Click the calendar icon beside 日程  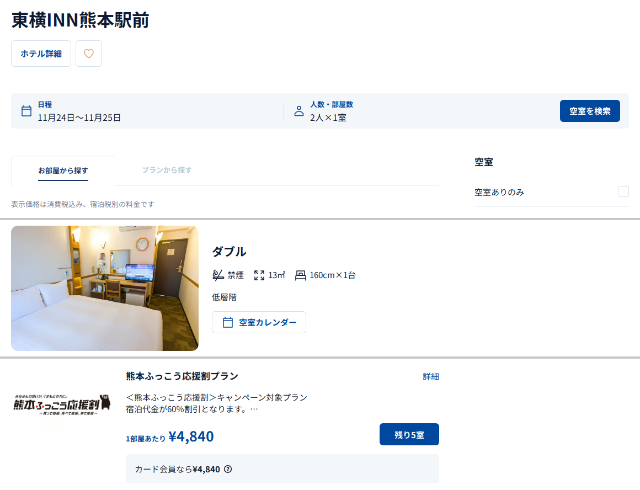[26, 111]
